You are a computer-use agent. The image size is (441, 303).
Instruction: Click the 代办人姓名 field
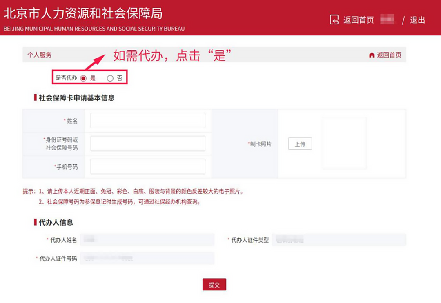(x=147, y=240)
